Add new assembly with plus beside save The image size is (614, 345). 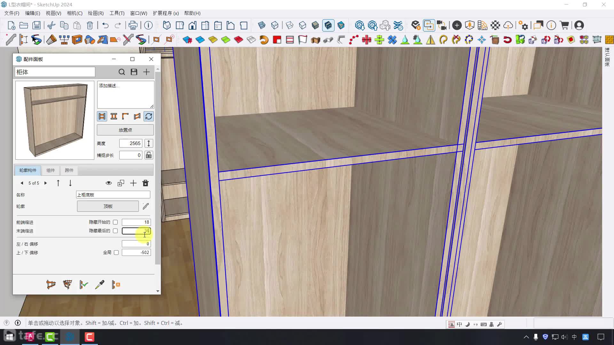click(x=146, y=72)
